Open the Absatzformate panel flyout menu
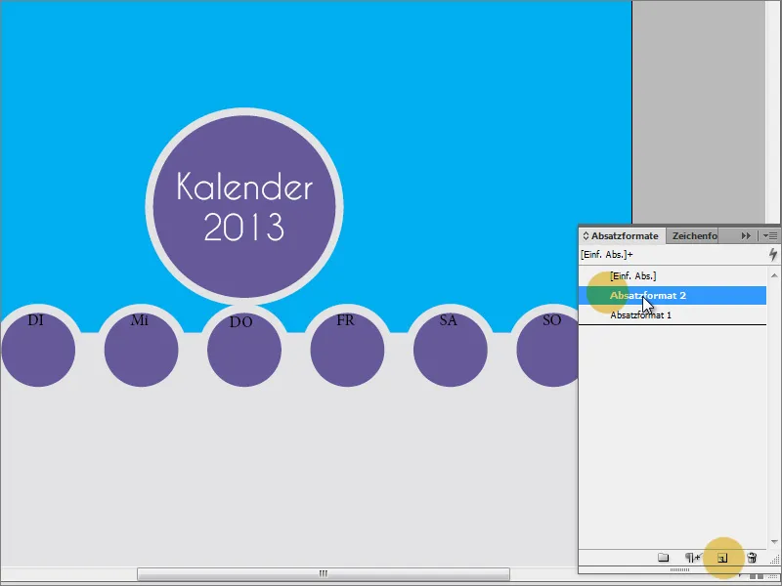782x586 pixels. 770,235
